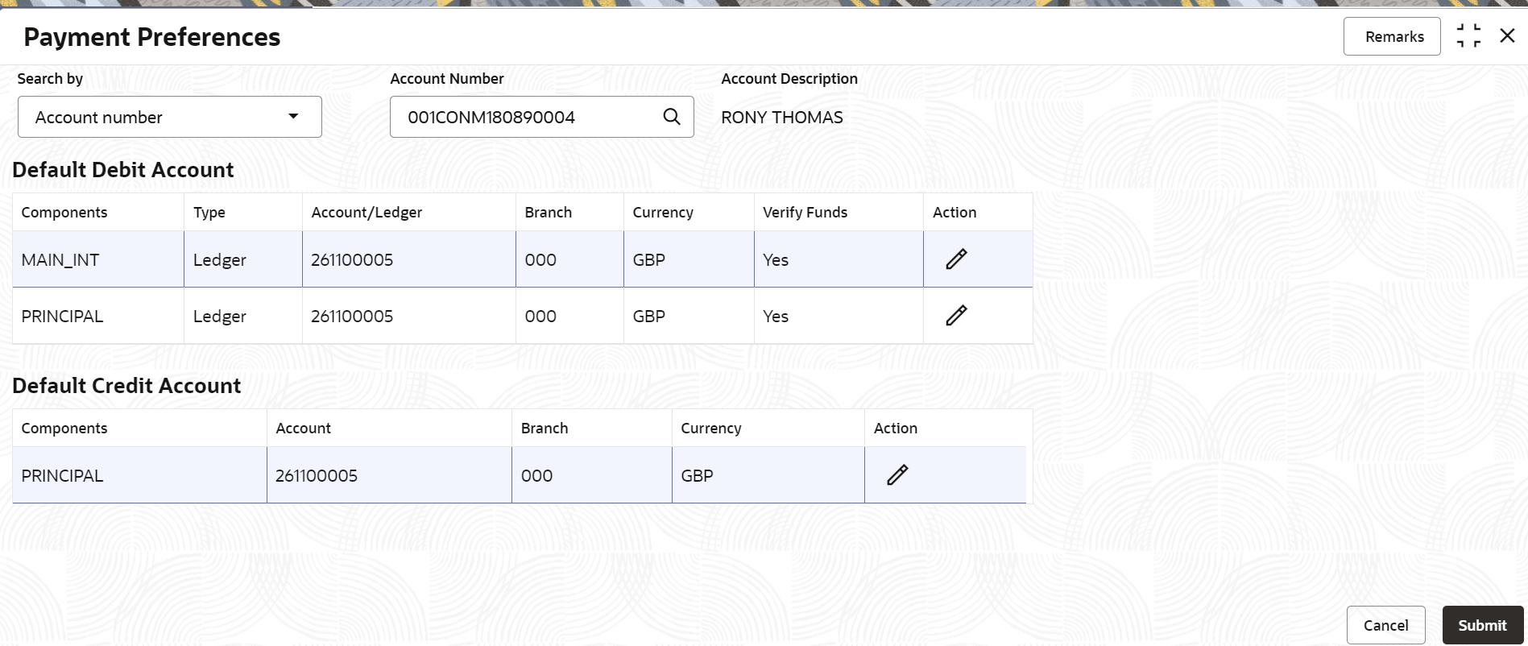Cancel the payment preferences changes

coord(1385,625)
